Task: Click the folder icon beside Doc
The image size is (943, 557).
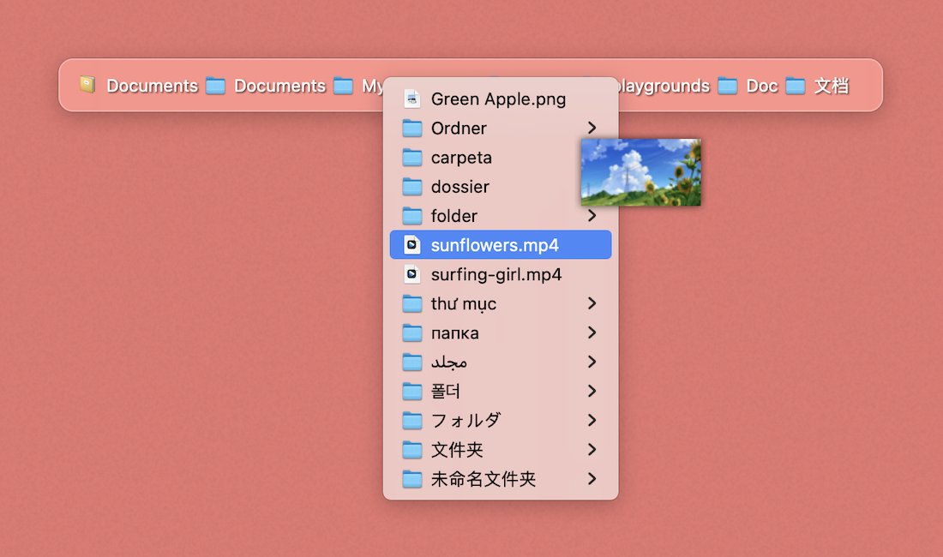Action: (x=728, y=86)
